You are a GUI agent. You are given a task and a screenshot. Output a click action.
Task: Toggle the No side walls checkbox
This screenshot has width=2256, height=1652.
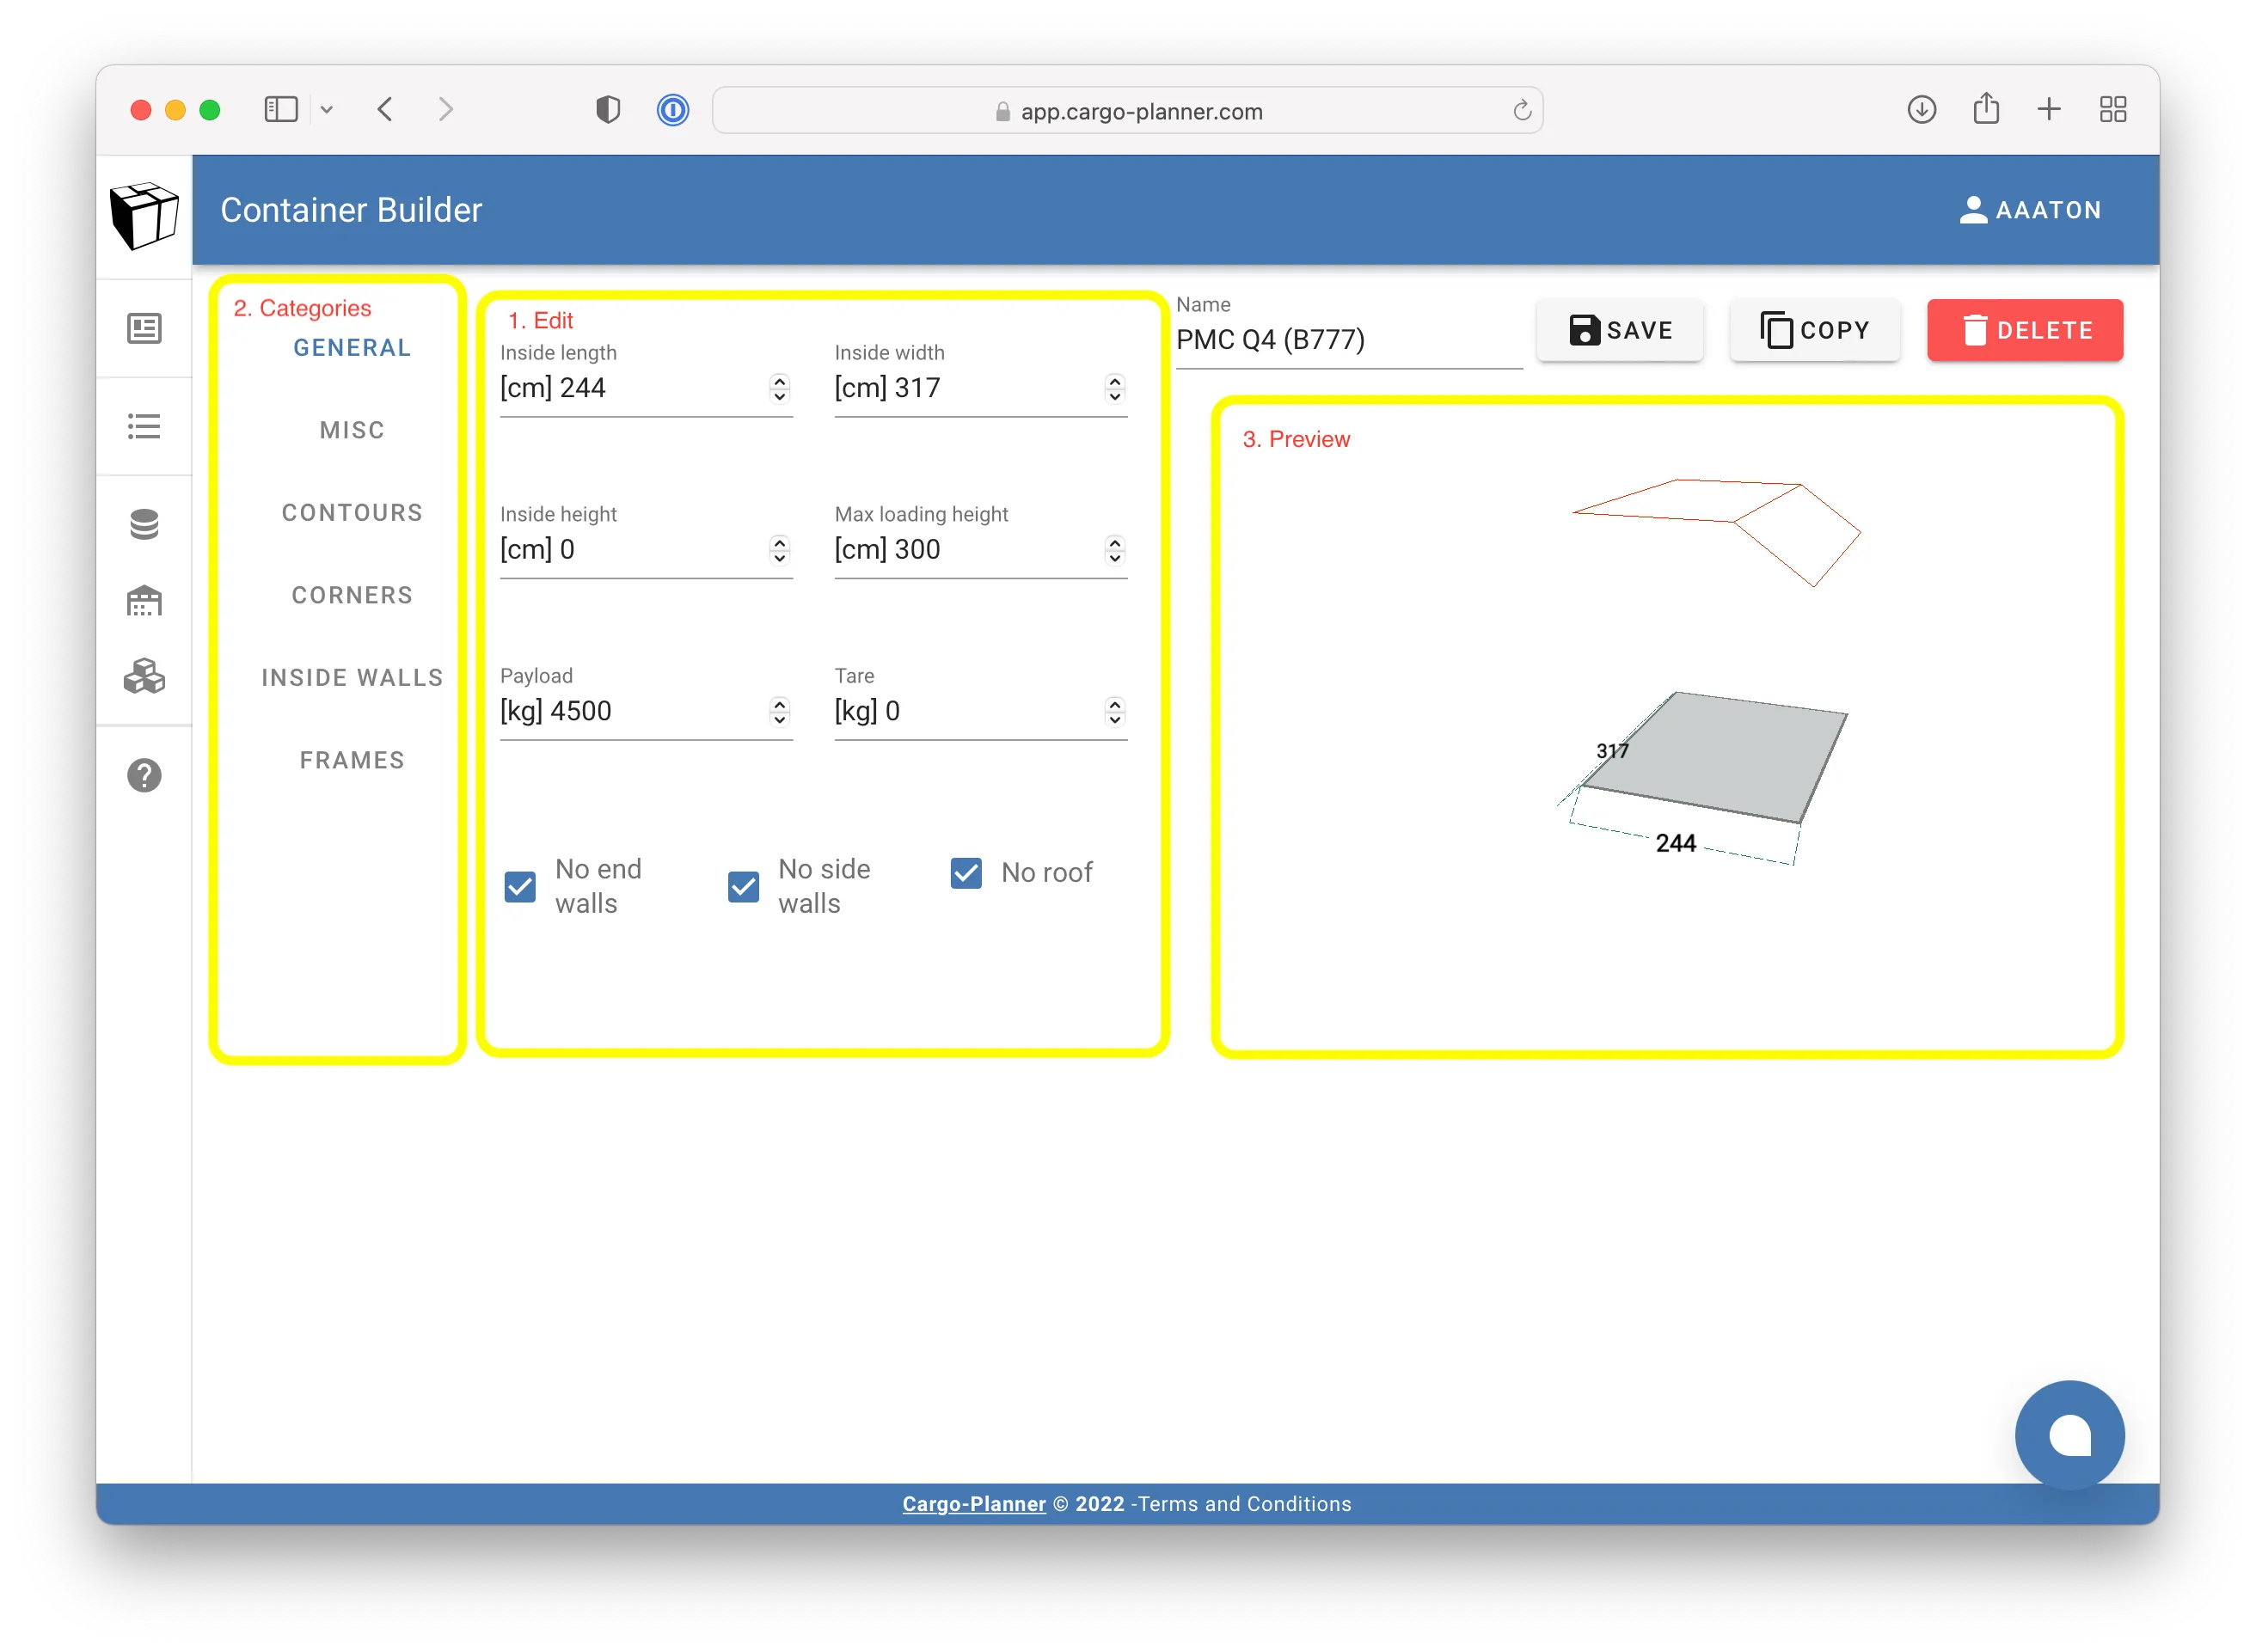pyautogui.click(x=745, y=884)
